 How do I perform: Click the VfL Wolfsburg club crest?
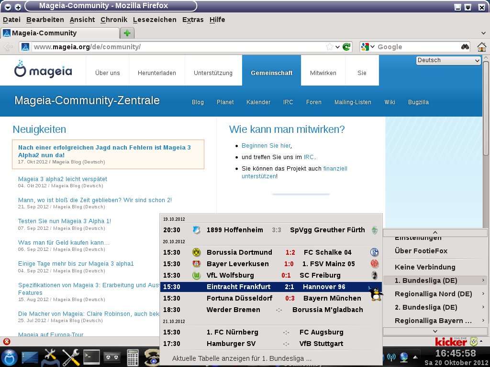point(196,275)
